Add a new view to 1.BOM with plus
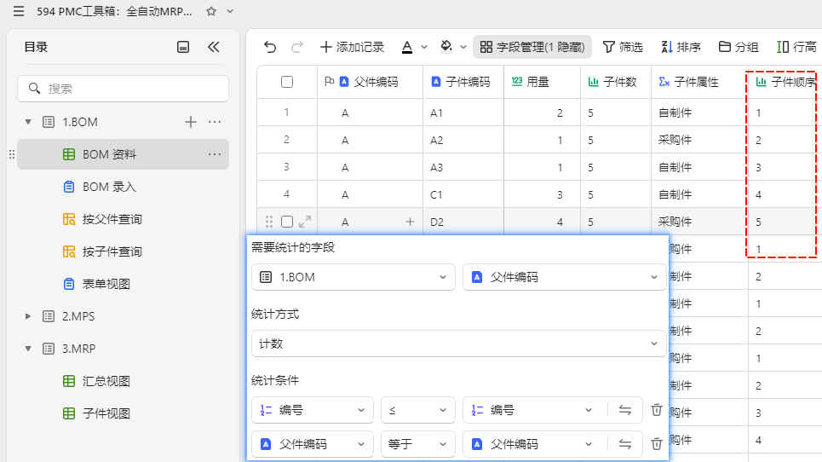 click(190, 122)
